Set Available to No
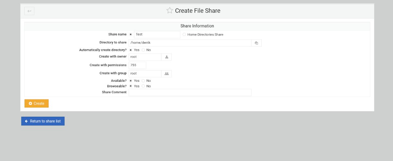The height and width of the screenshot is (161, 393). 143,81
